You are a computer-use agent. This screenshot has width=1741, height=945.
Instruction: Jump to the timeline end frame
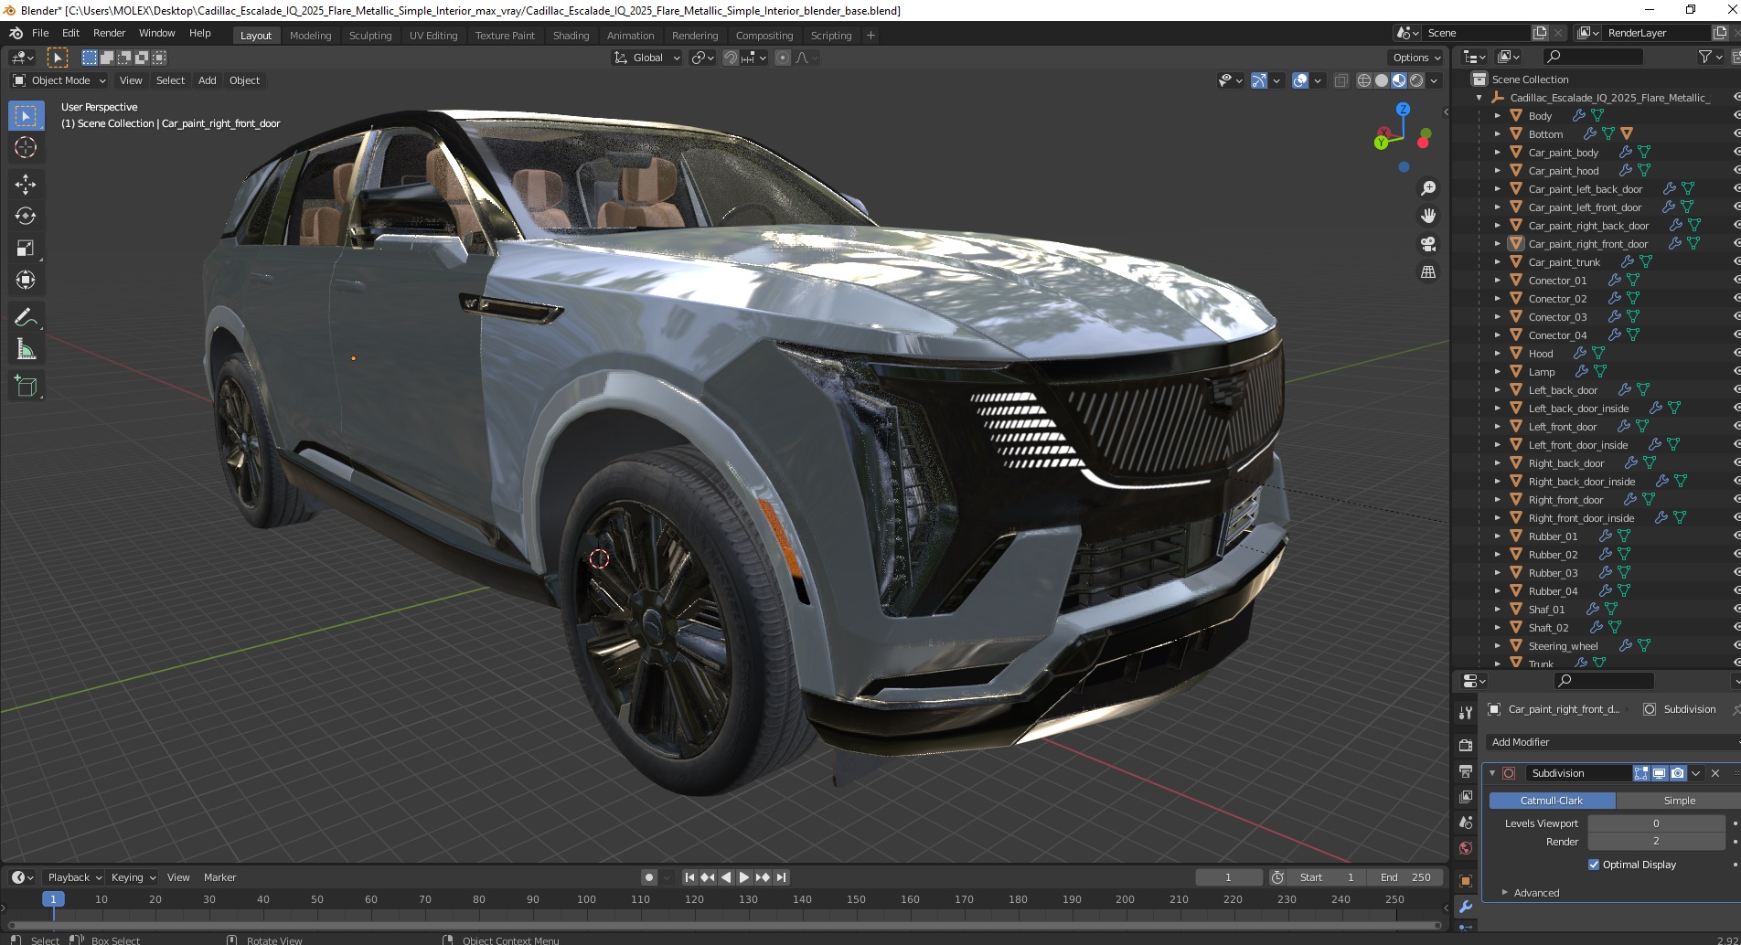[x=781, y=877]
